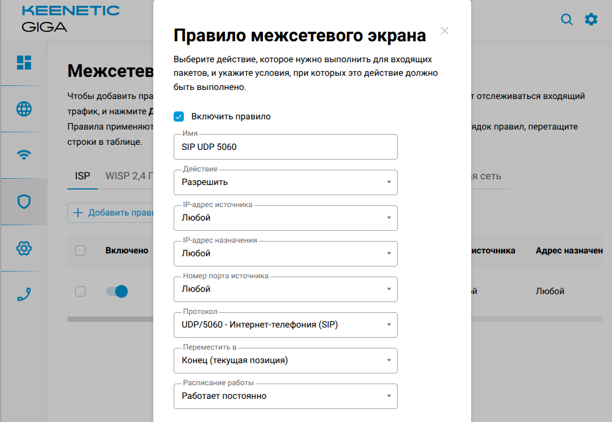Tick the select-all checkbox in table header
The width and height of the screenshot is (612, 422).
80,251
